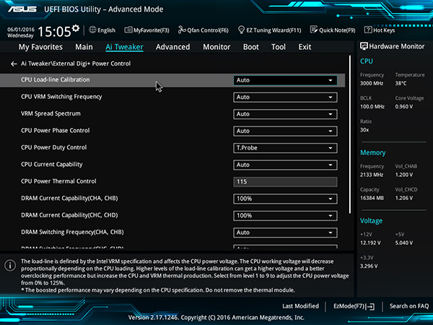Click memory Capacity value 16384 MB
The width and height of the screenshot is (433, 325).
pyautogui.click(x=372, y=198)
